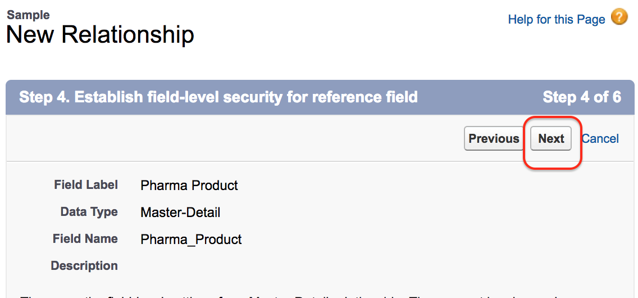Click the blue wizard header bar background
The image size is (638, 298).
pyautogui.click(x=477, y=97)
